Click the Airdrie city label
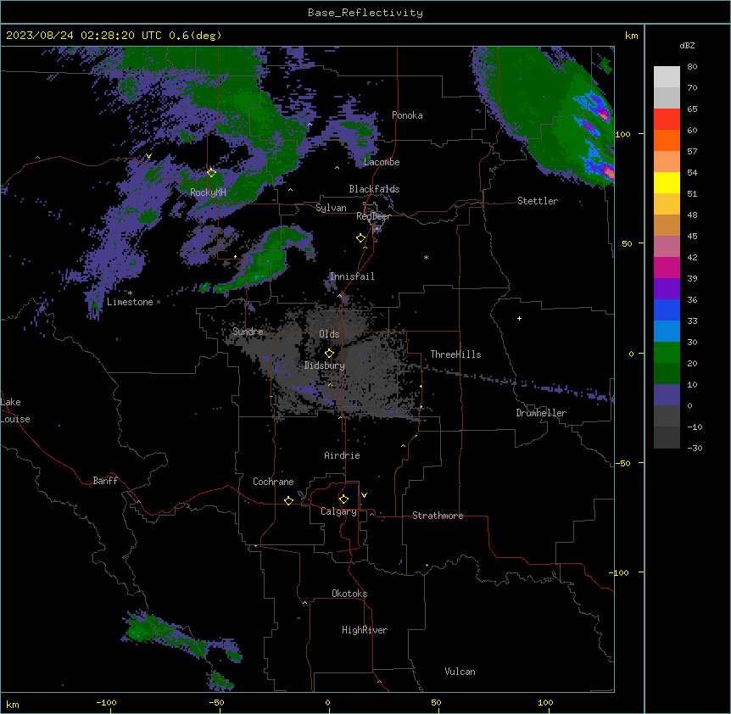This screenshot has width=731, height=714. (x=343, y=455)
